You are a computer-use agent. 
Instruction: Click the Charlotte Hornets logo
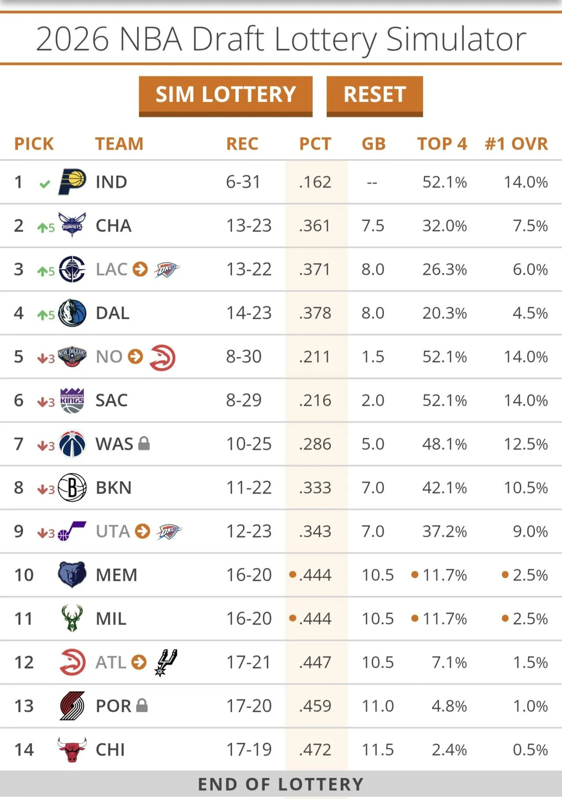click(72, 225)
